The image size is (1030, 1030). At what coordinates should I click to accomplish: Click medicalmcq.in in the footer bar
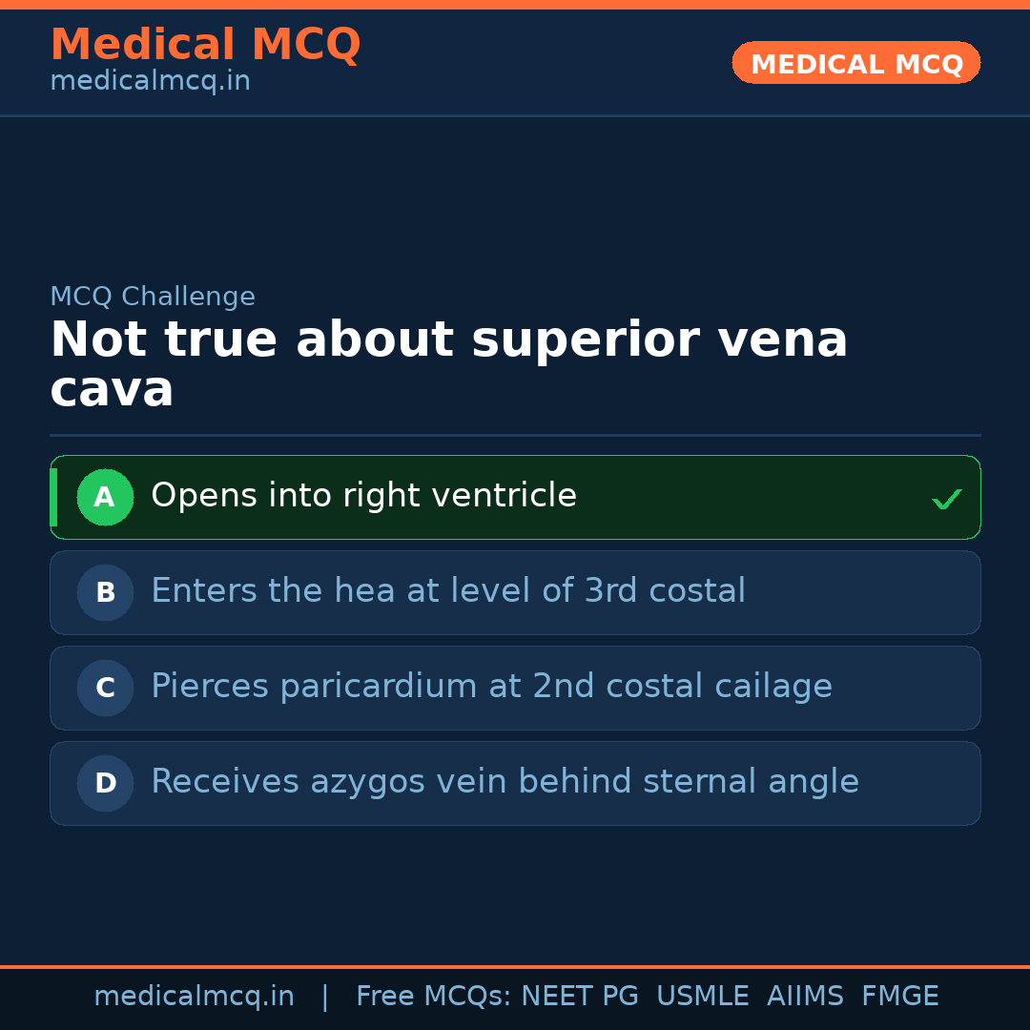pyautogui.click(x=194, y=996)
